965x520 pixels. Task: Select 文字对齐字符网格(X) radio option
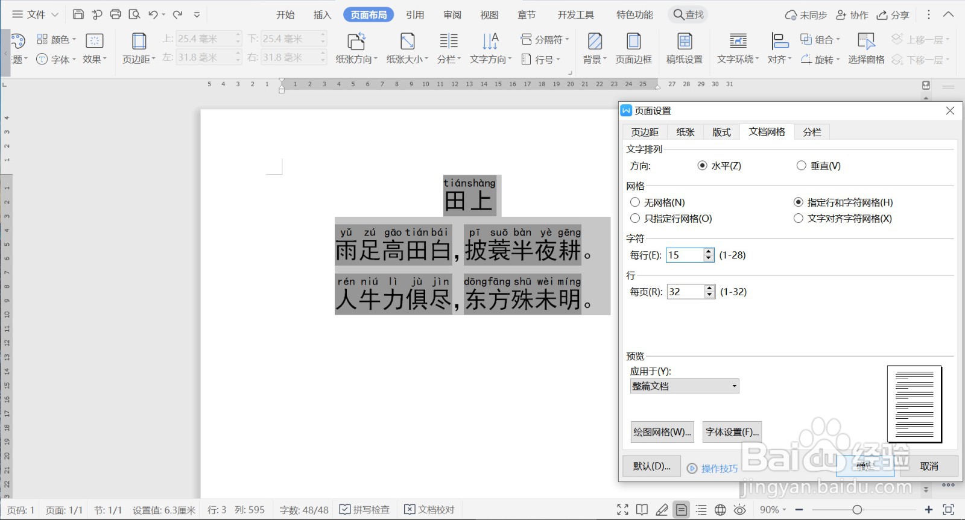coord(799,218)
